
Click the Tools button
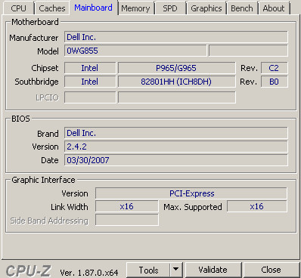click(148, 270)
